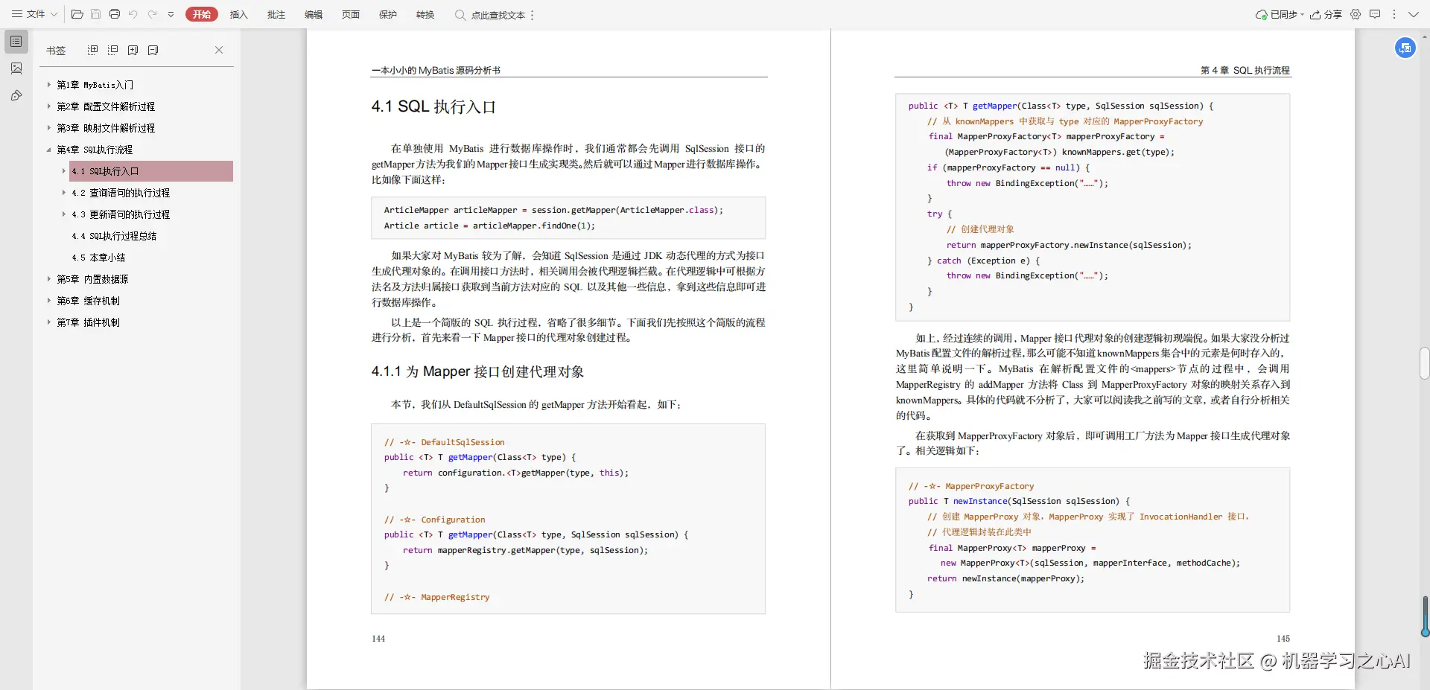The width and height of the screenshot is (1430, 690).
Task: Click the 点此查找文本 search field
Action: pos(490,15)
